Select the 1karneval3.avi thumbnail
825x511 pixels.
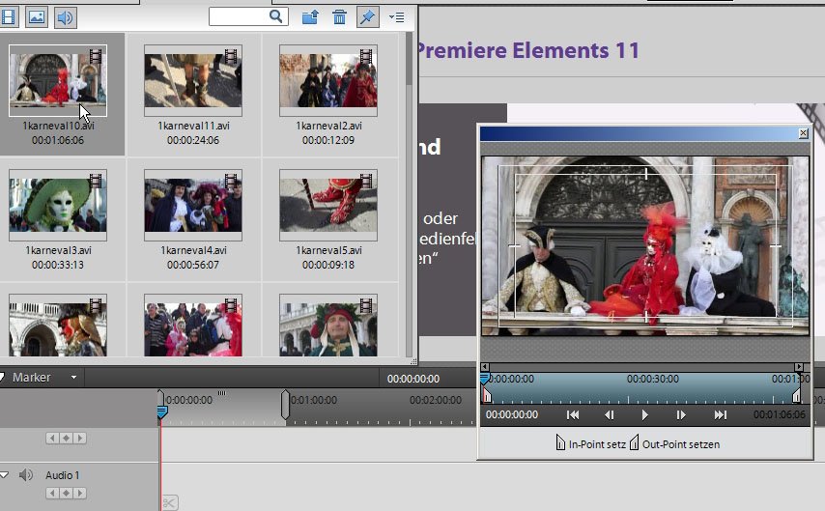58,205
